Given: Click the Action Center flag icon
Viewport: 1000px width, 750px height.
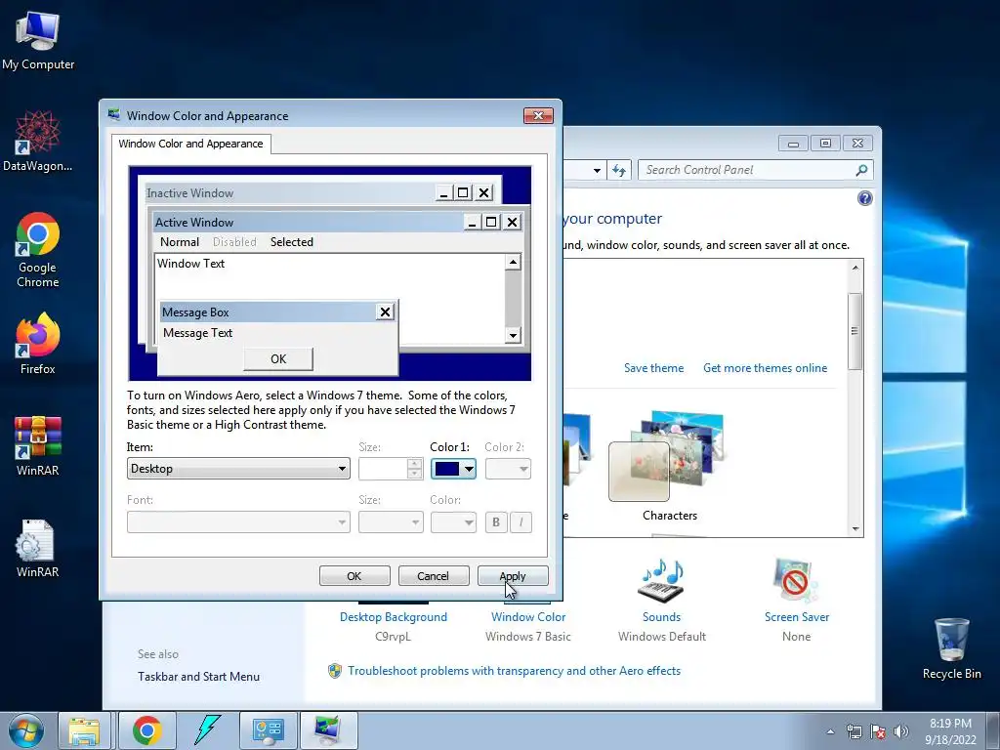Looking at the screenshot, I should pos(878,731).
